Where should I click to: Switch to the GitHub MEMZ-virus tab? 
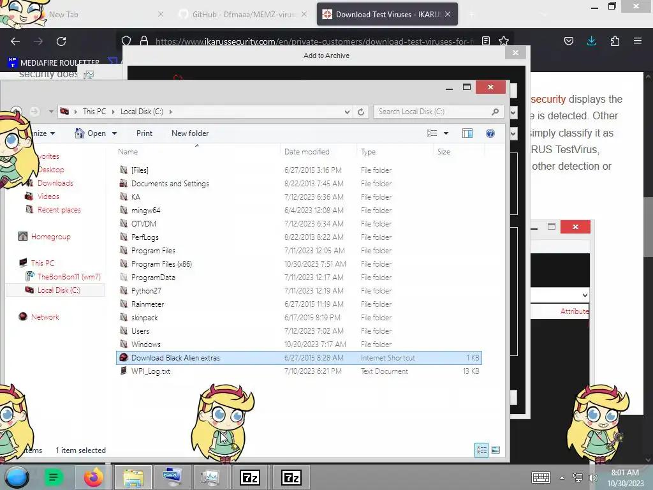click(244, 14)
